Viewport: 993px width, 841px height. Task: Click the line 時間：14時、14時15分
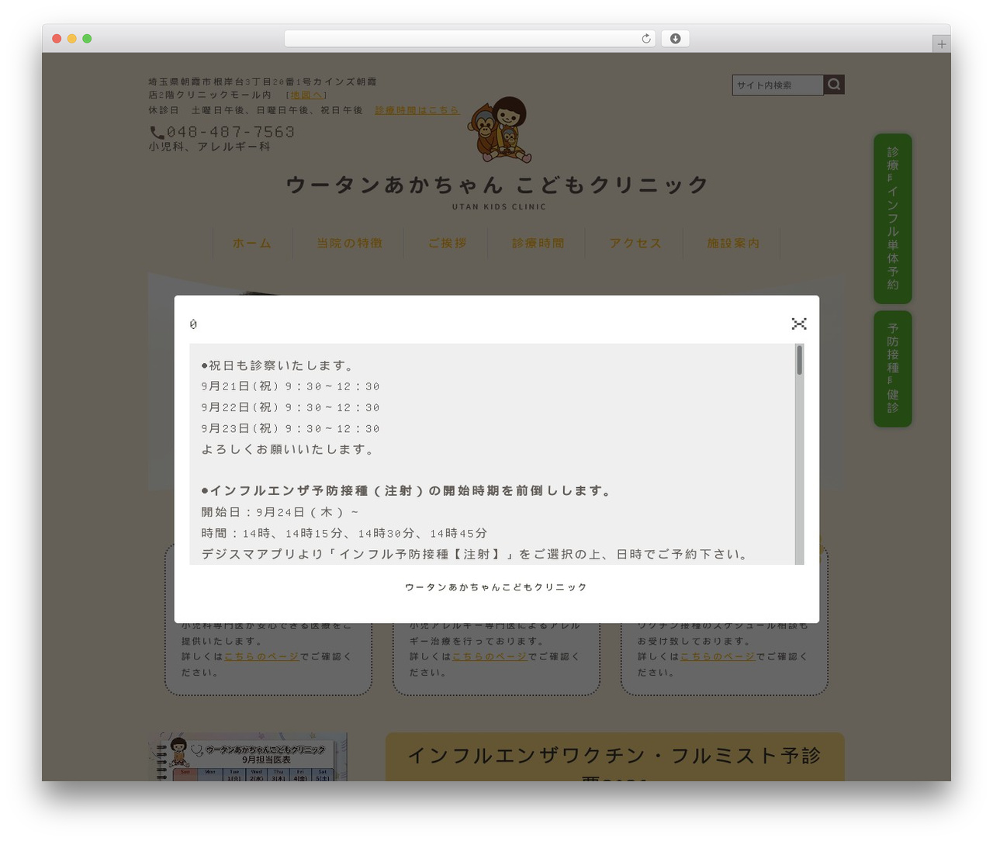[x=344, y=533]
